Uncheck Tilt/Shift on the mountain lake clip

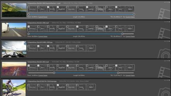point(48,7)
